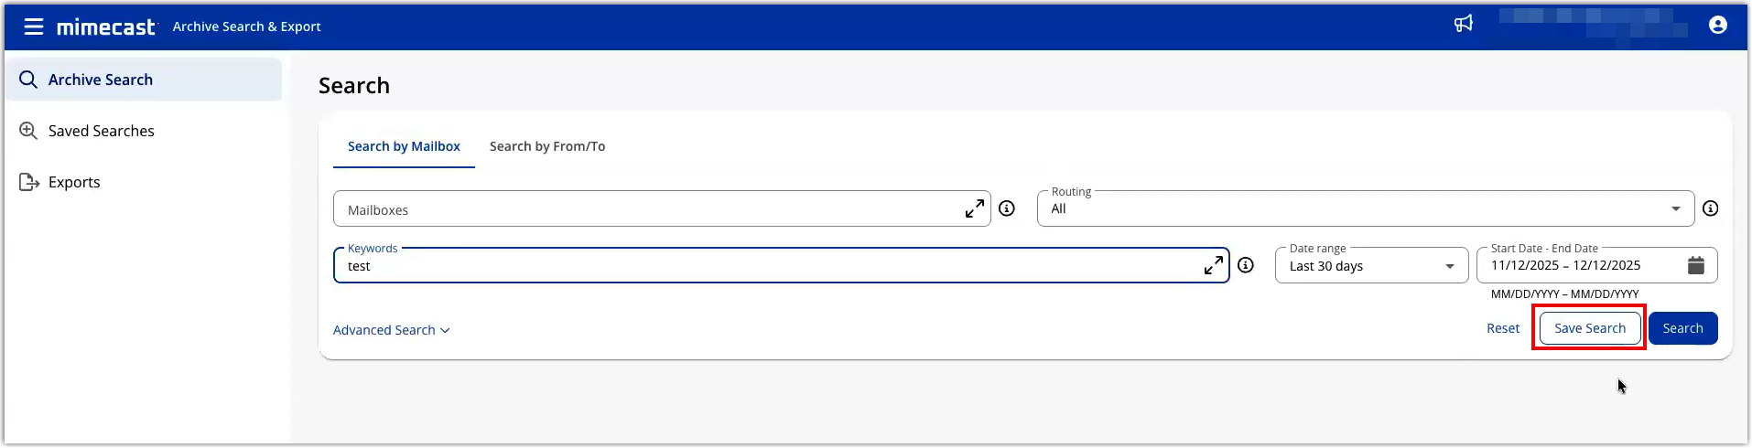Viewport: 1752px width, 448px height.
Task: Expand the Keywords field with arrows icon
Action: click(1214, 266)
